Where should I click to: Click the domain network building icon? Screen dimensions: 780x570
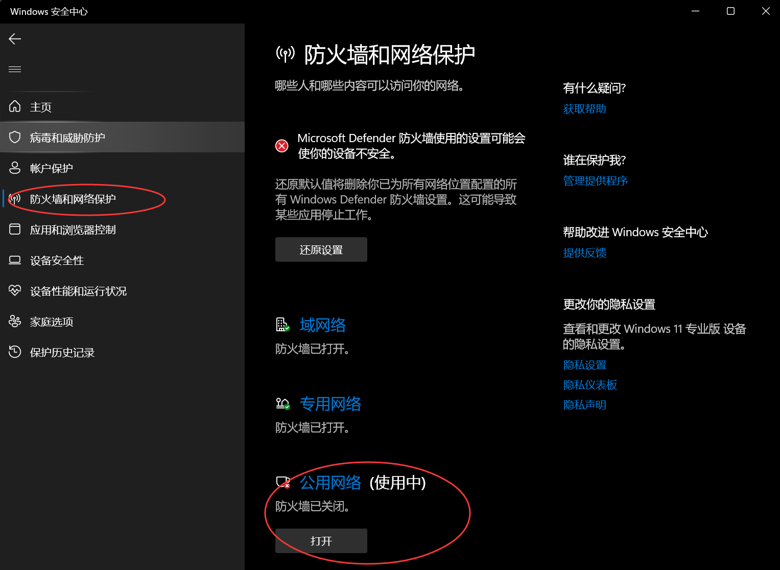click(283, 325)
